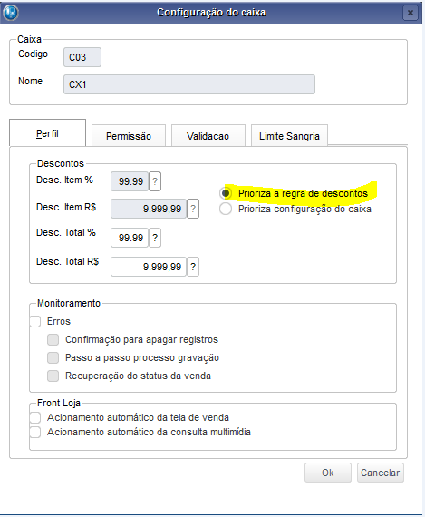Click the application icon in title bar
The width and height of the screenshot is (425, 517).
coord(11,12)
